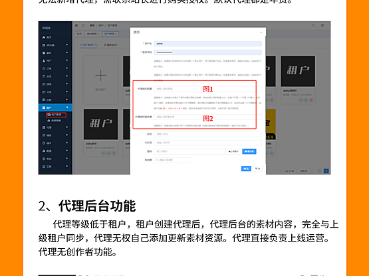Viewport: 369px width, 276px height.
Task: Click validity date input with clock icon
Action: click(x=172, y=160)
